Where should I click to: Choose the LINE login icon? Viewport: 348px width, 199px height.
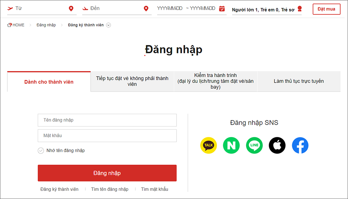254,145
